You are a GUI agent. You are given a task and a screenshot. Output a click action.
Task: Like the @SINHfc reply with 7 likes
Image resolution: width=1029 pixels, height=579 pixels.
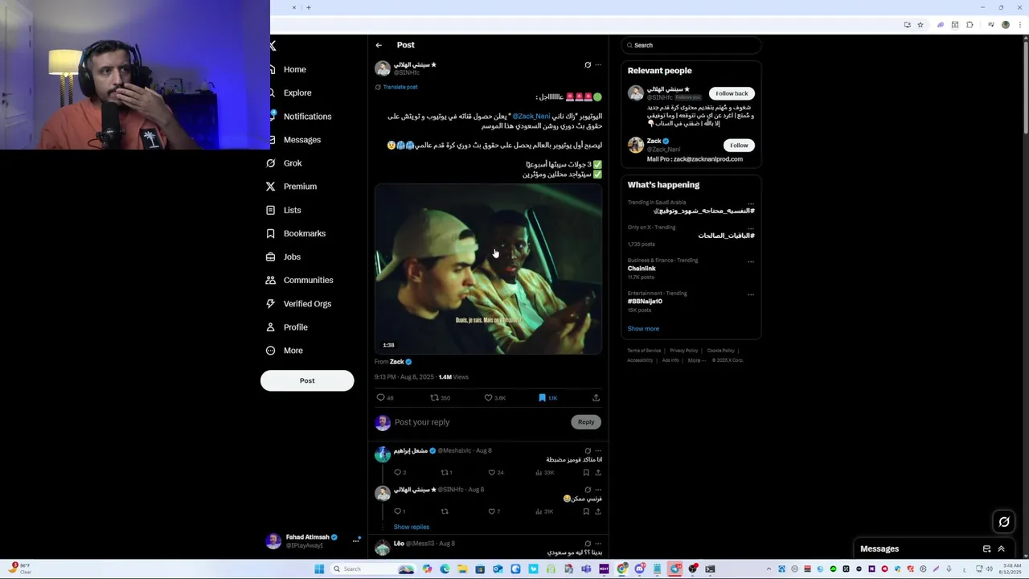(x=492, y=511)
